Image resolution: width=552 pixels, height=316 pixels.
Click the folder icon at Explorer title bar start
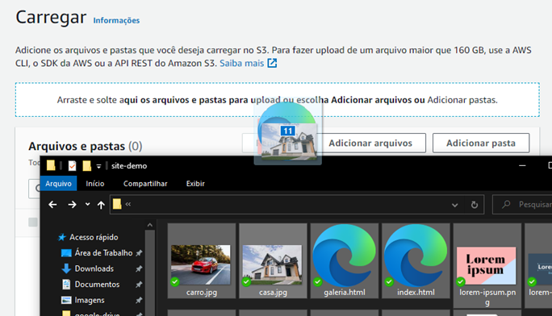click(x=51, y=165)
